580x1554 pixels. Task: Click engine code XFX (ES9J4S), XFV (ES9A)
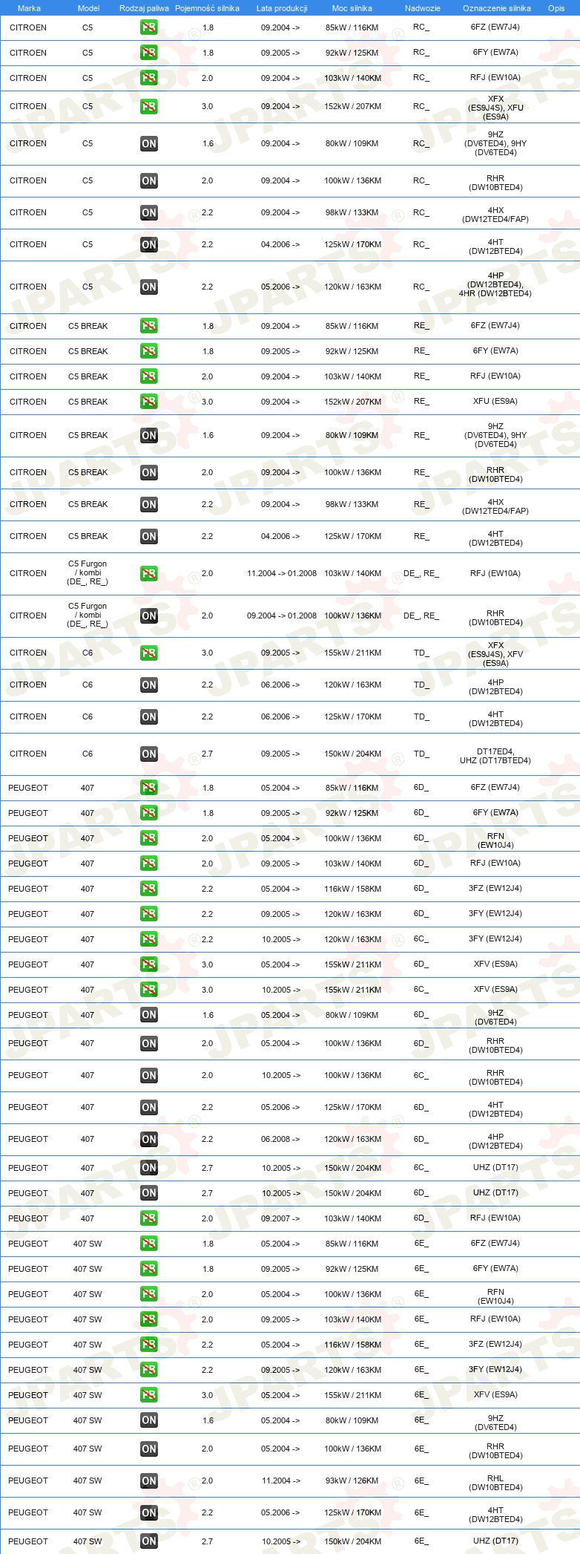pyautogui.click(x=495, y=654)
